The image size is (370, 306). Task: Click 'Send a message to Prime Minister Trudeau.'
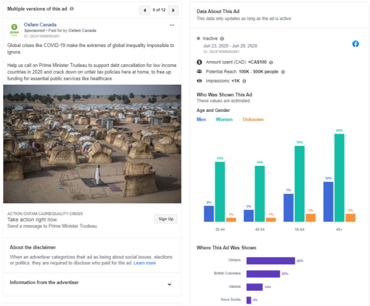[x=53, y=226]
